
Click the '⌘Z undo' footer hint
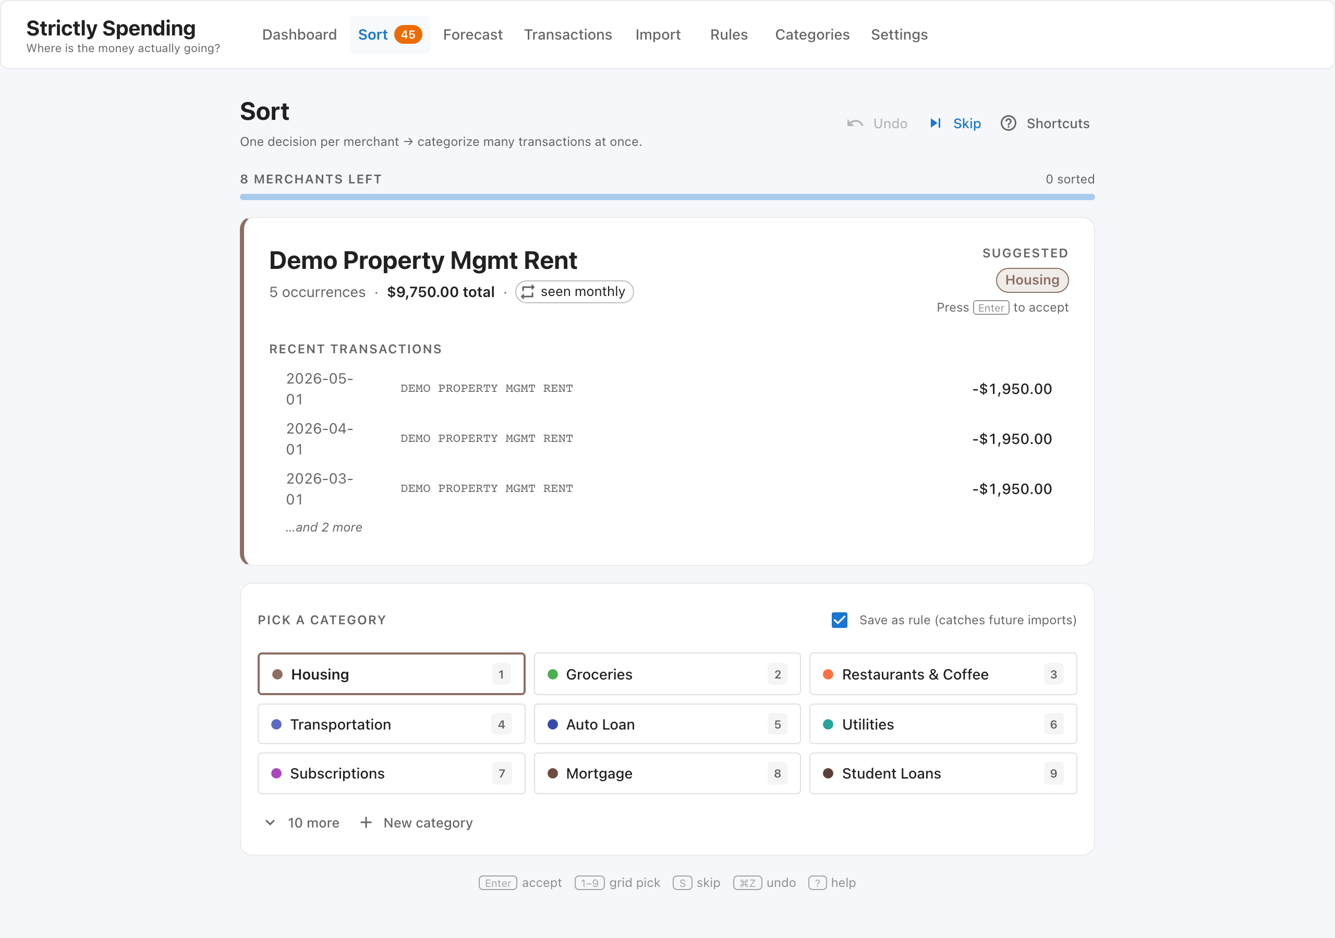[764, 883]
